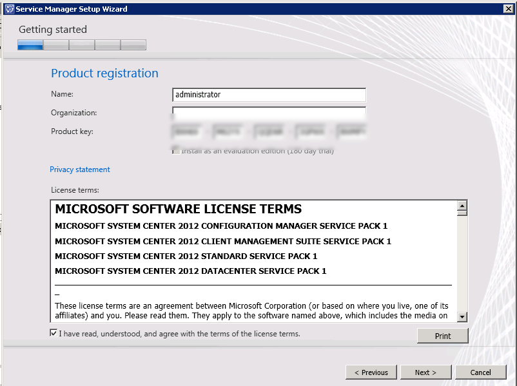Viewport: 517px width, 386px height.
Task: Select the first product key segment box
Action: point(187,131)
